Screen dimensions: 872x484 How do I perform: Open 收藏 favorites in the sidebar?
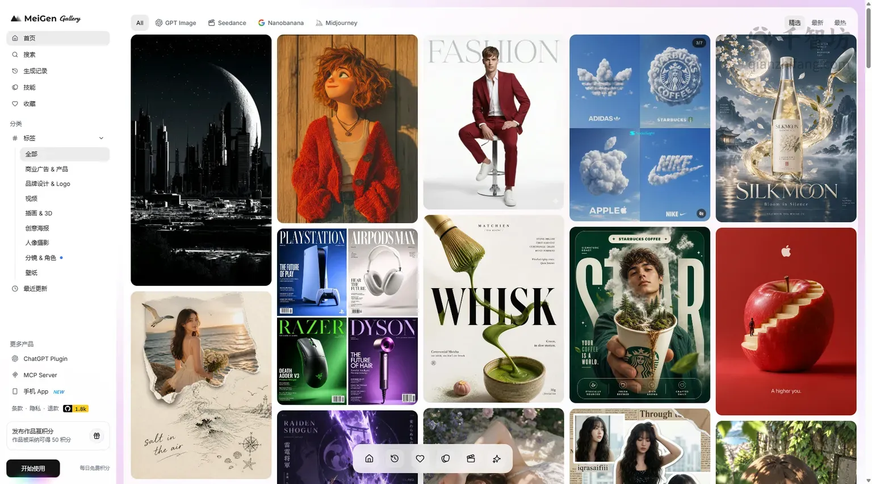[x=58, y=104]
